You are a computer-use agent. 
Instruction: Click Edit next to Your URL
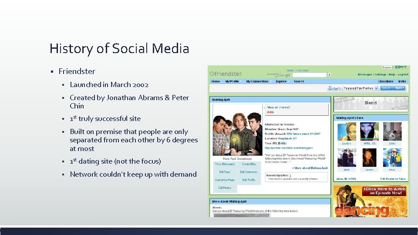coord(282,143)
